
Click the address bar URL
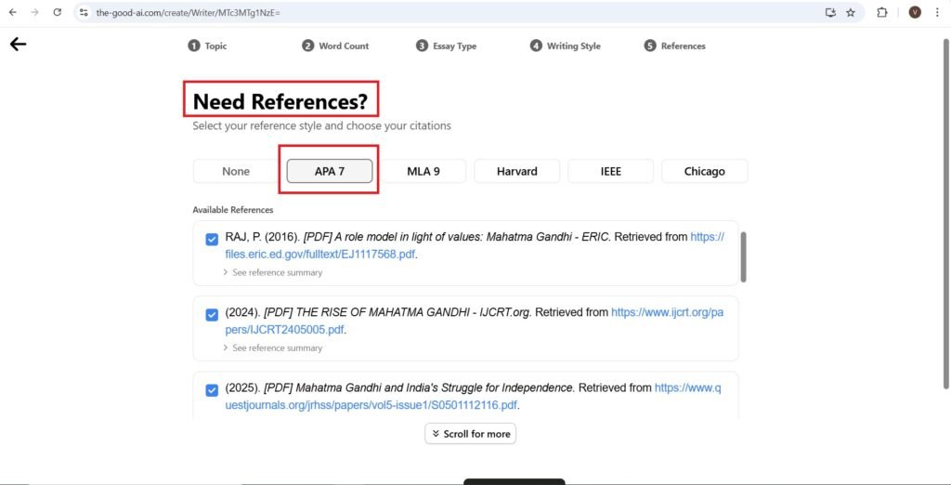[x=188, y=12]
